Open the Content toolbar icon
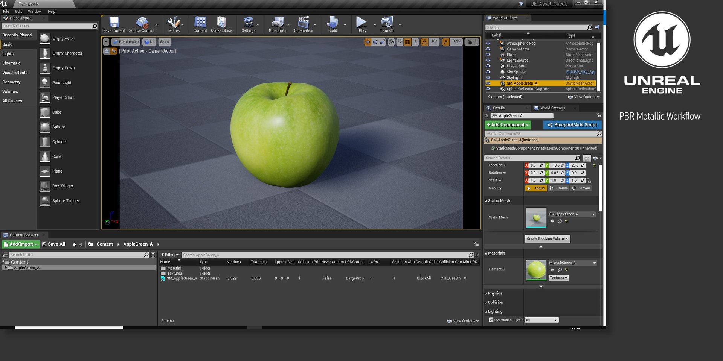Image resolution: width=723 pixels, height=361 pixels. pos(200,22)
